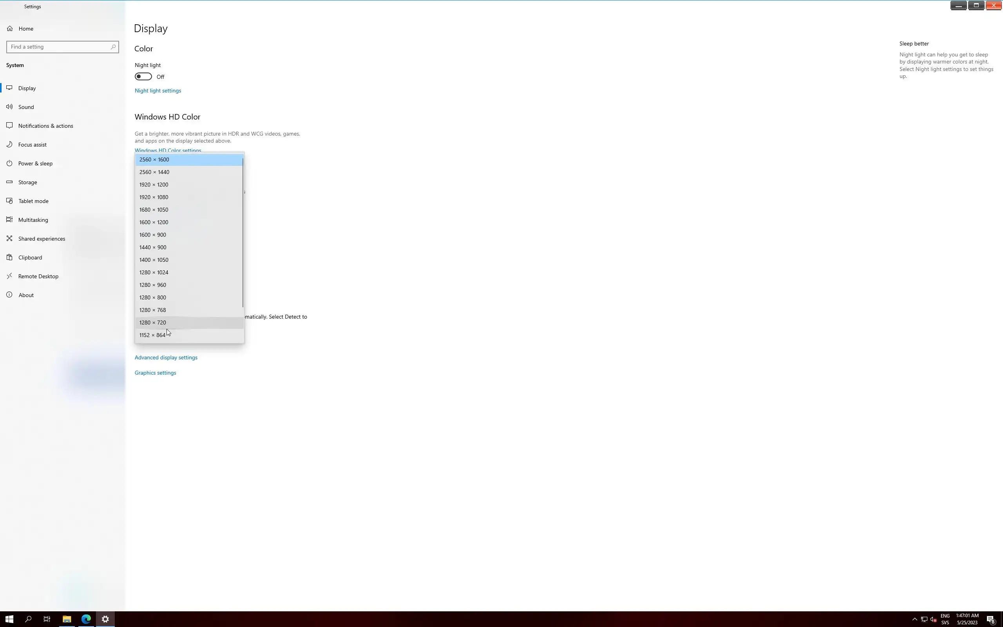The height and width of the screenshot is (627, 1003).
Task: Select 1600 × 900 in the dropdown
Action: point(152,235)
